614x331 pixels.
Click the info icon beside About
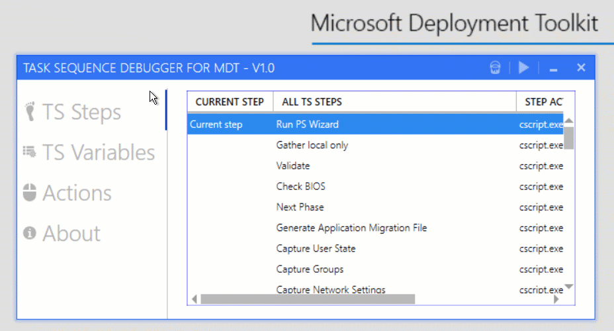click(29, 233)
